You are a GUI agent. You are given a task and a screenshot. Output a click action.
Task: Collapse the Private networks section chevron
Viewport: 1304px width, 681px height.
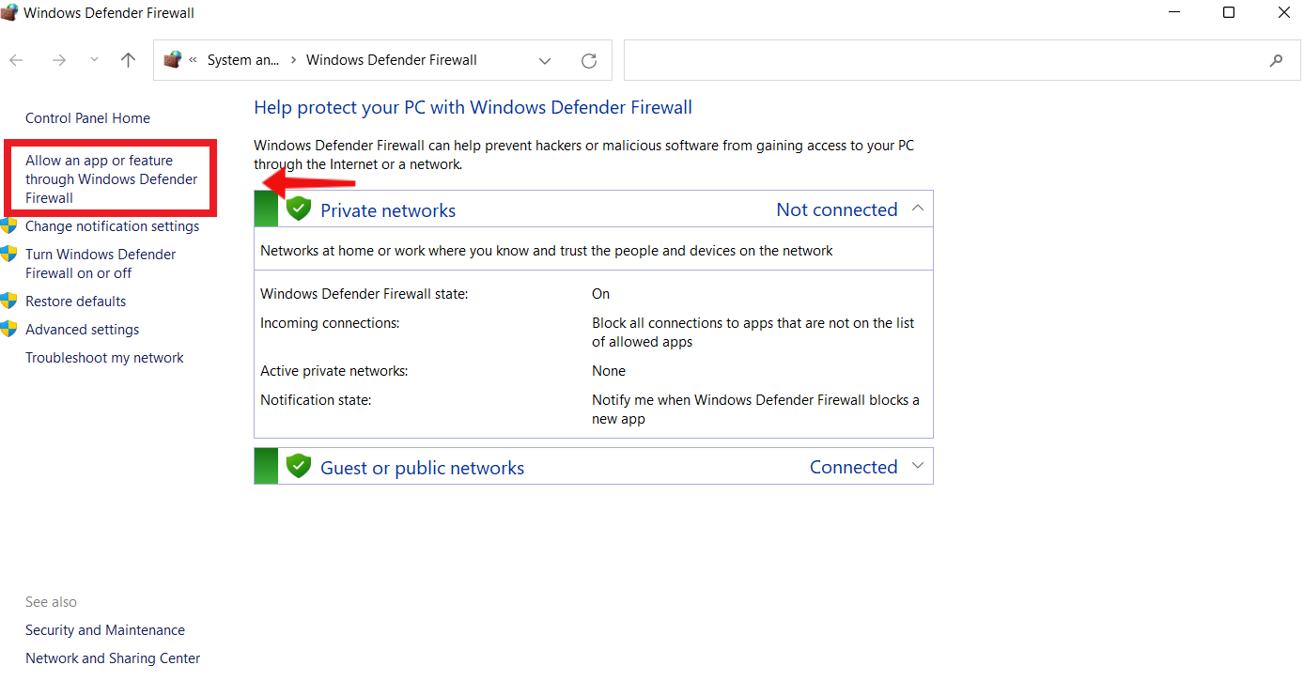tap(918, 209)
